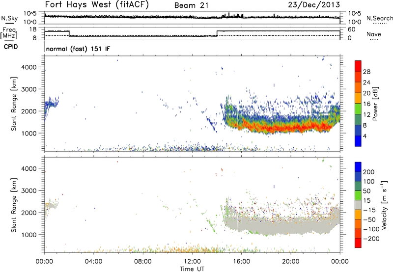Click the "Nave" legend label
This screenshot has width=393, height=272.
coord(374,34)
